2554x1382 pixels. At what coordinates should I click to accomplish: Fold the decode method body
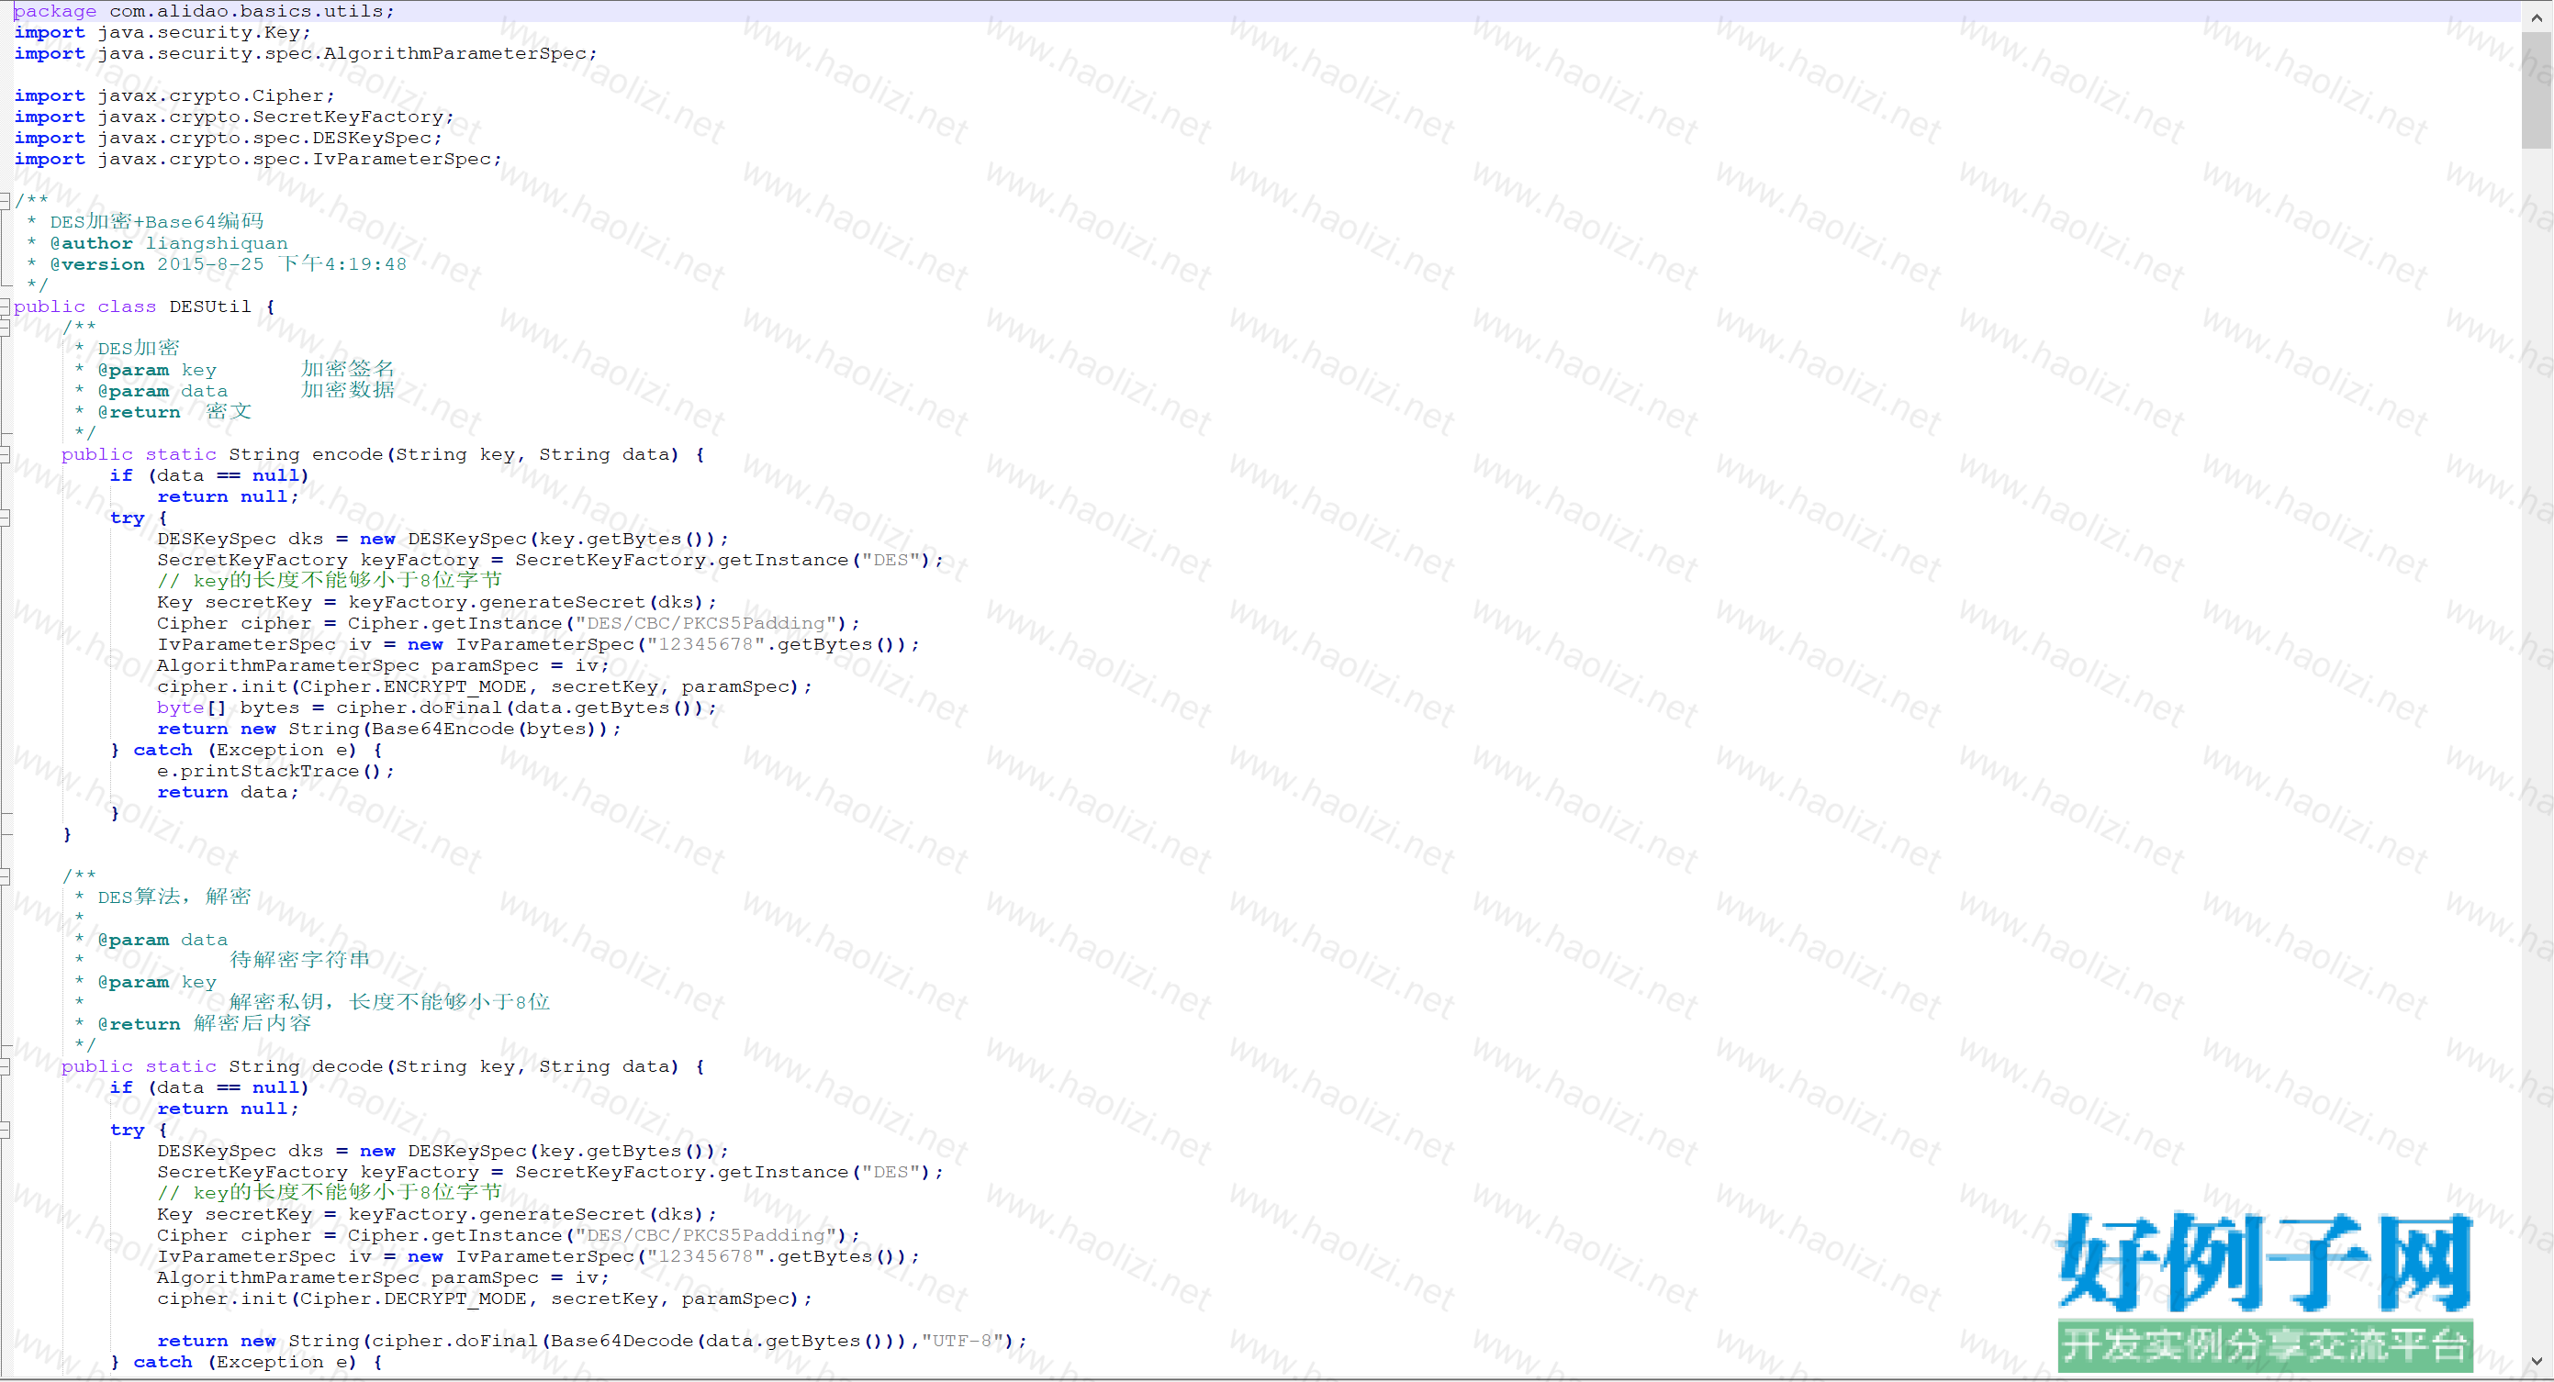pos(5,1066)
